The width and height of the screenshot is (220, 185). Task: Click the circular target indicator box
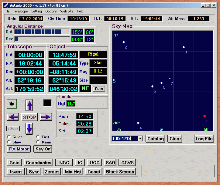12,104
